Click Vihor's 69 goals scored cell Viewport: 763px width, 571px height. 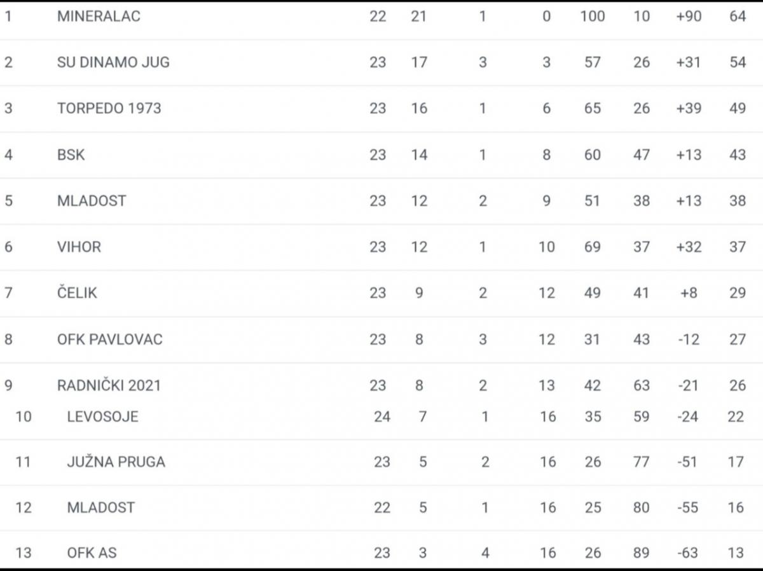(593, 247)
